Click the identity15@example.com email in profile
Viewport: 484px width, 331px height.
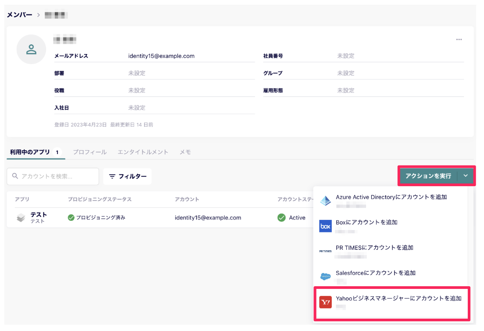[161, 56]
